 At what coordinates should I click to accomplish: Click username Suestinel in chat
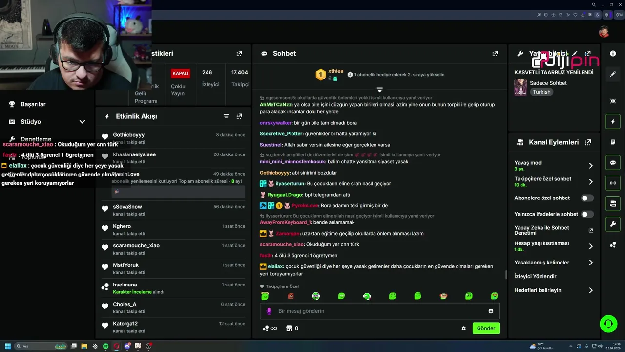(x=271, y=145)
